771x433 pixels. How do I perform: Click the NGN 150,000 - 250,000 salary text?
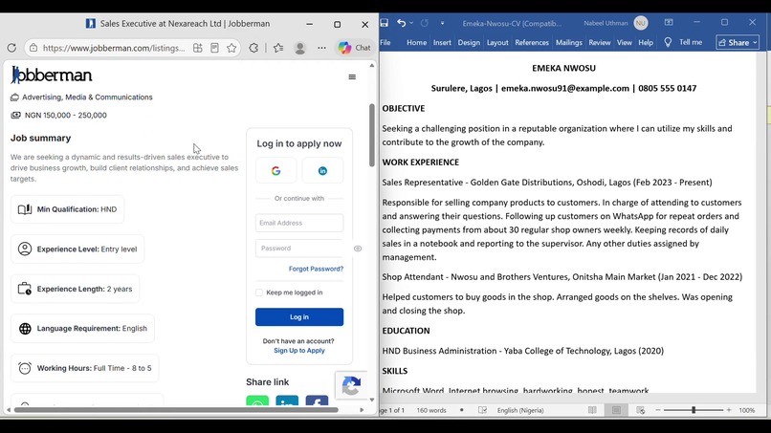click(65, 115)
